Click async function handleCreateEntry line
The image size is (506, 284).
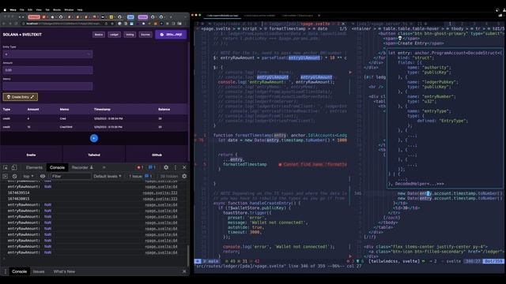(256, 204)
